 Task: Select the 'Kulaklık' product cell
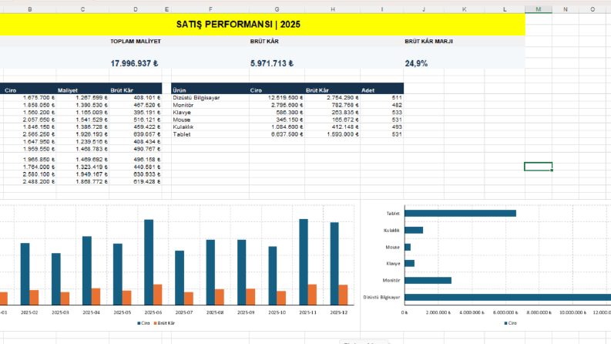[210, 126]
